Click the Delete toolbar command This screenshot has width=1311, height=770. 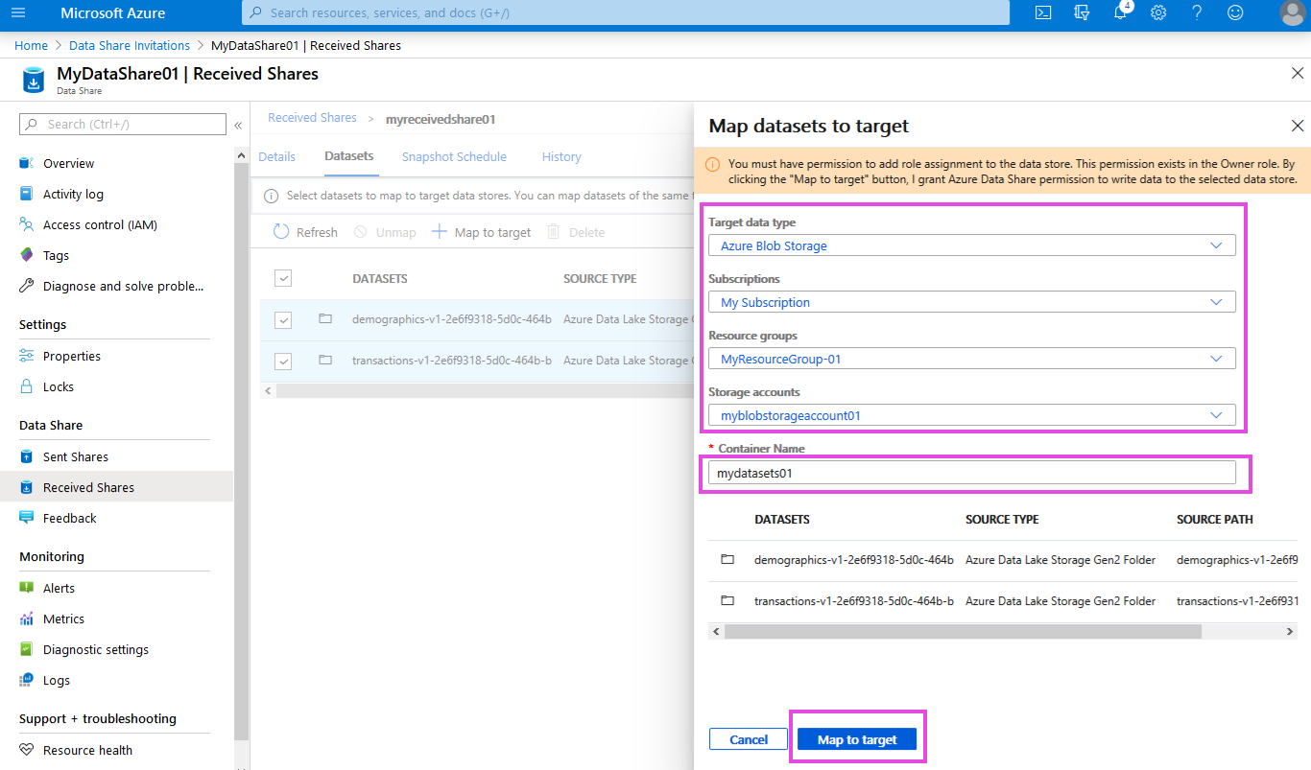tap(576, 232)
